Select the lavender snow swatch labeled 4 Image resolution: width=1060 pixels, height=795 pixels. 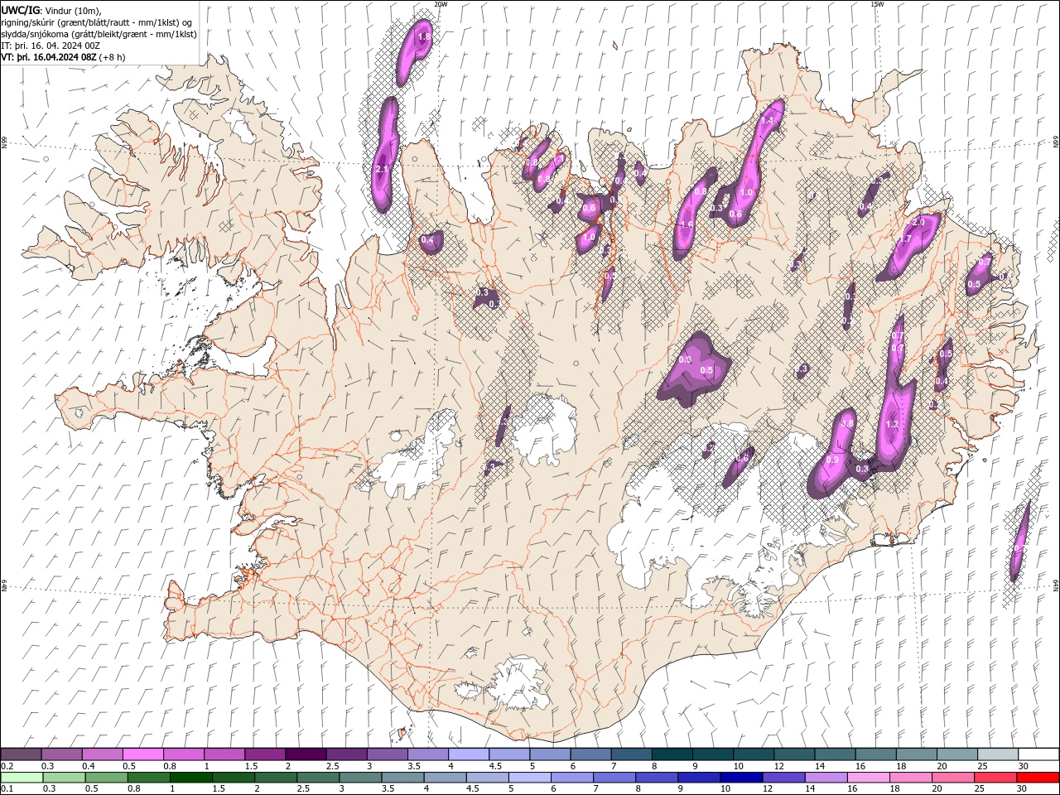pyautogui.click(x=467, y=754)
